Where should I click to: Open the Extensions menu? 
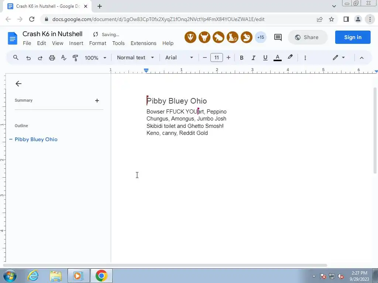144,43
